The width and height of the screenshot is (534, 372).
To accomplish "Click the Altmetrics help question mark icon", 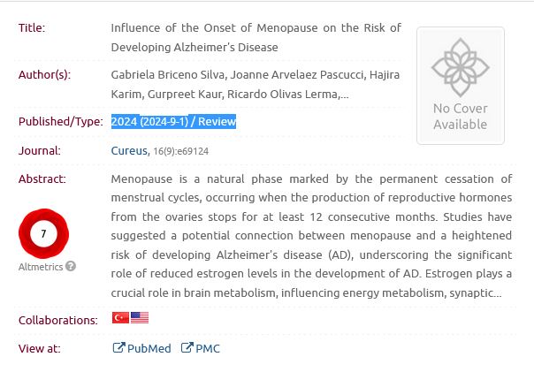I will [x=71, y=266].
